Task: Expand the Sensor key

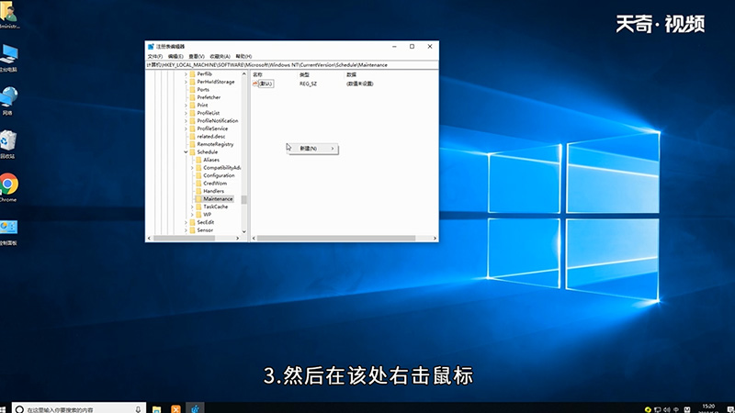Action: click(x=186, y=230)
